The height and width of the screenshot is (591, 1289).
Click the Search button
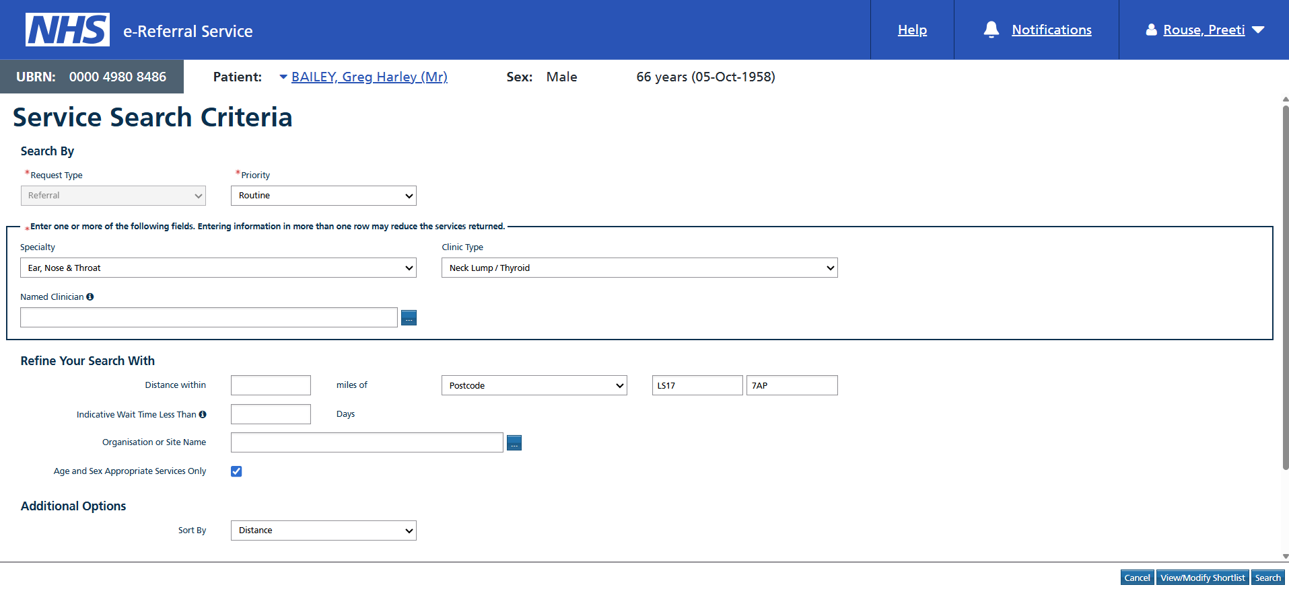[1267, 578]
